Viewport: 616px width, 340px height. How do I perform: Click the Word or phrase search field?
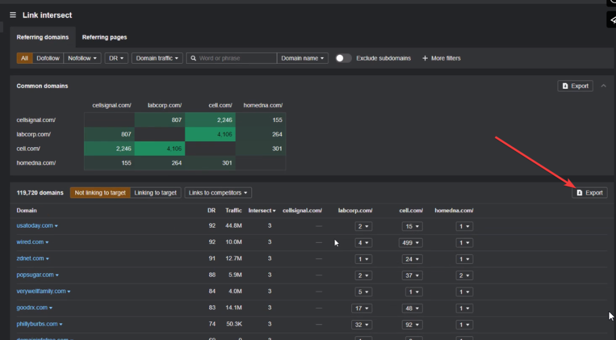(232, 58)
